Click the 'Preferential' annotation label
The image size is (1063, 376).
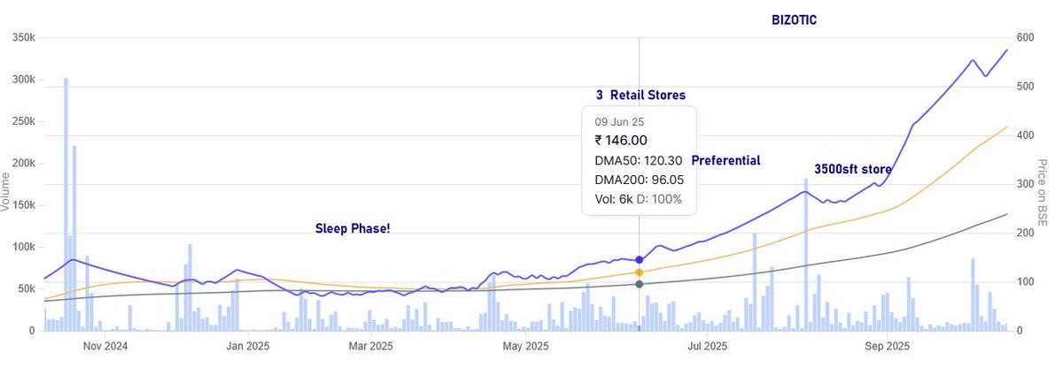click(725, 161)
